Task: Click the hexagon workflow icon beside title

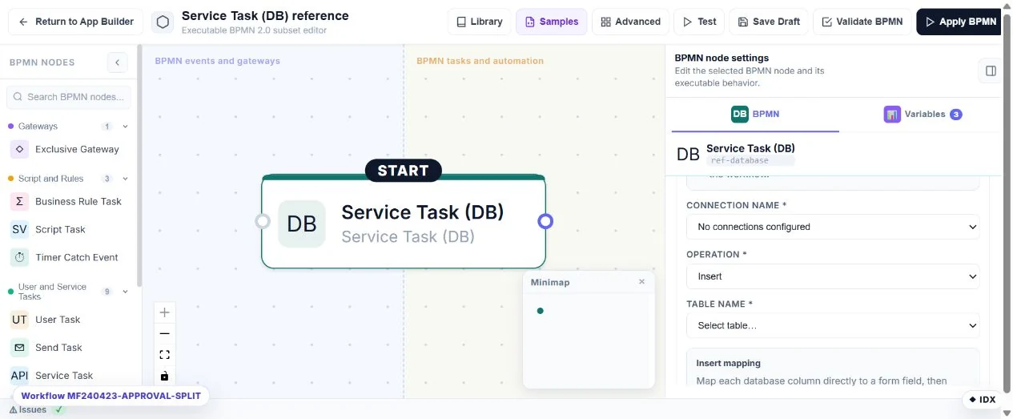Action: 163,22
